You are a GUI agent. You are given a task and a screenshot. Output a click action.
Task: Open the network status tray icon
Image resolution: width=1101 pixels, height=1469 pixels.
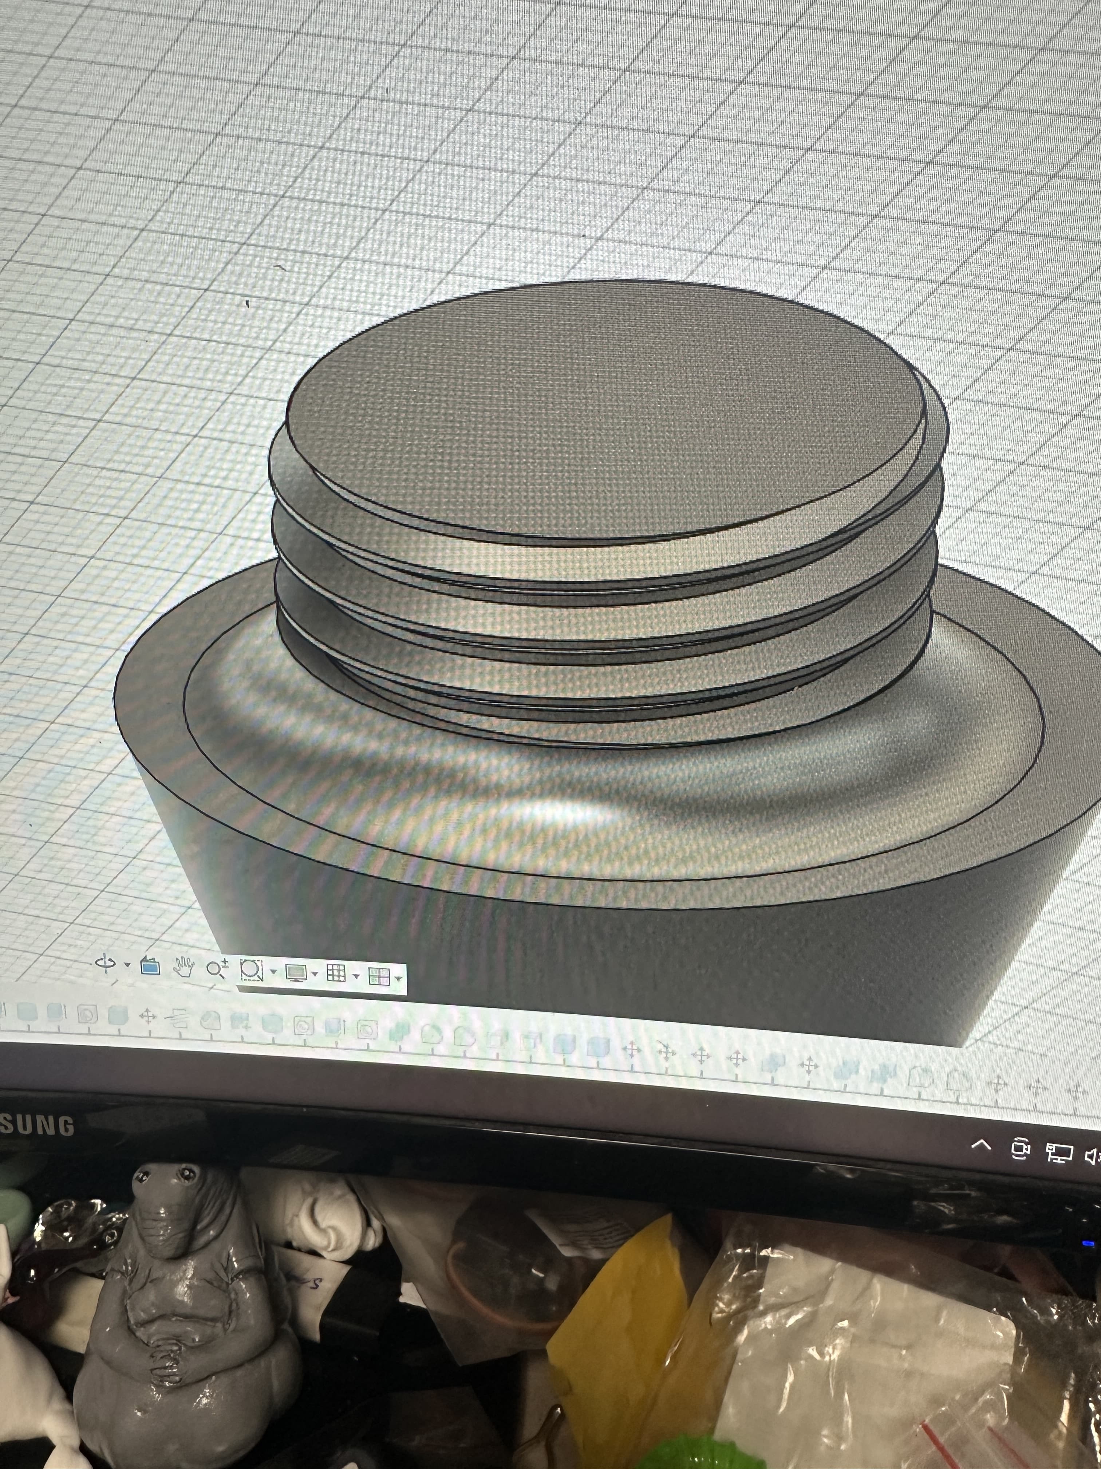coord(1059,1153)
